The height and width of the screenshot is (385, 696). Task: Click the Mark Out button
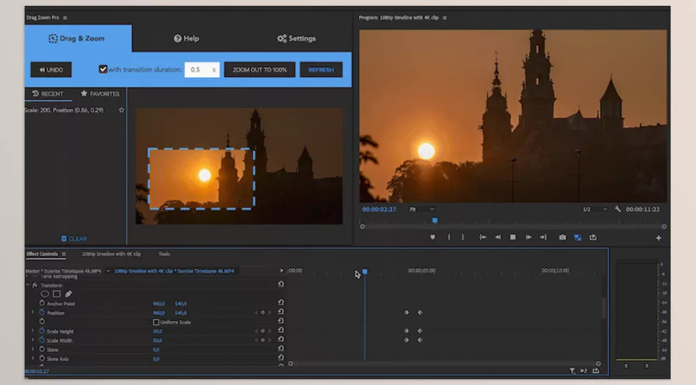[x=463, y=237]
